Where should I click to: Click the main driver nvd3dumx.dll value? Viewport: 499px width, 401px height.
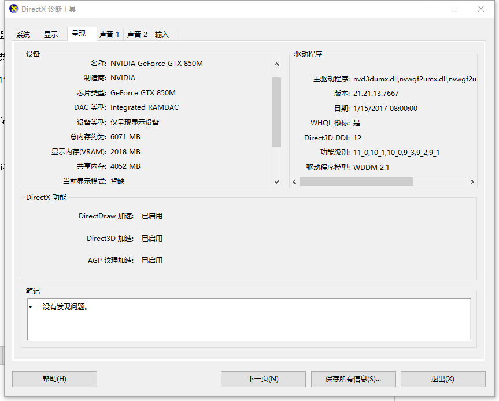(415, 79)
